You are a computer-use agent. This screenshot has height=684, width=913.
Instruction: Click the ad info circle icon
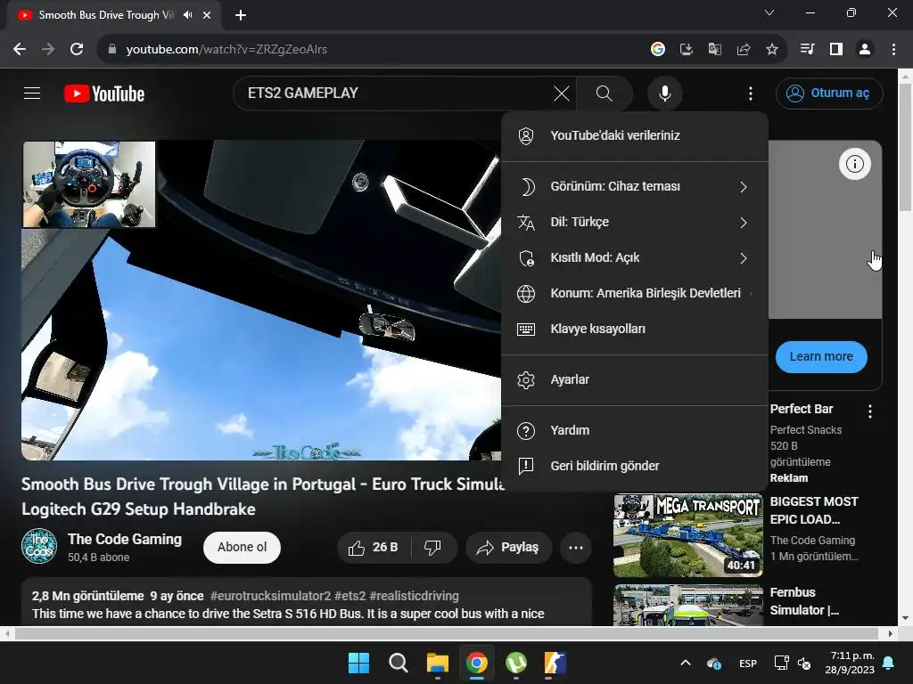pyautogui.click(x=854, y=164)
